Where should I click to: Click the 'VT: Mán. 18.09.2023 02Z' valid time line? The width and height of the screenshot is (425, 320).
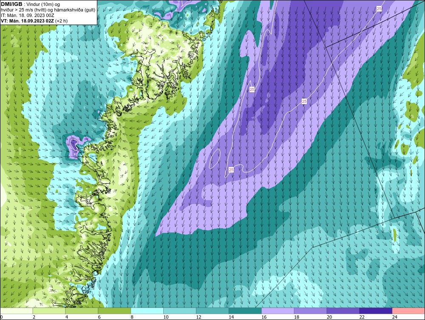[27, 21]
